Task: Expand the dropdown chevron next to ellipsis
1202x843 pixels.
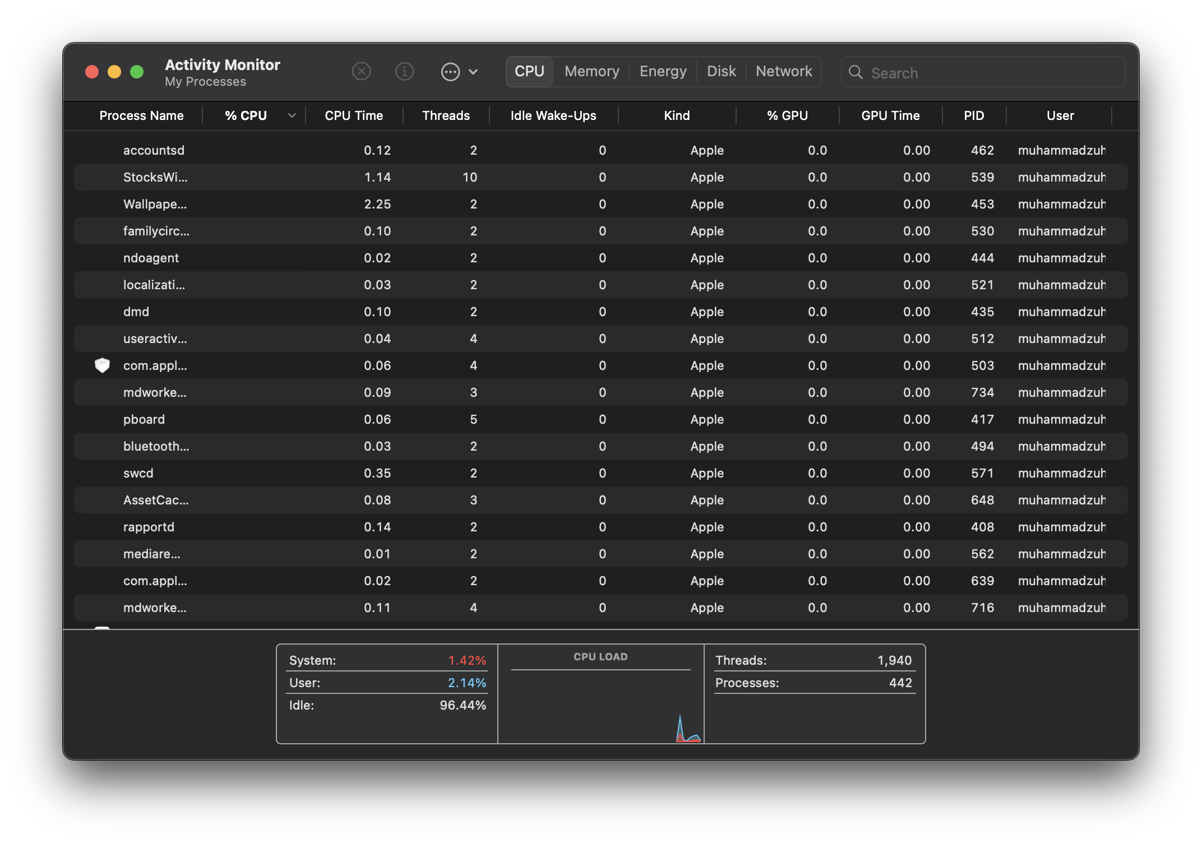Action: pos(473,72)
